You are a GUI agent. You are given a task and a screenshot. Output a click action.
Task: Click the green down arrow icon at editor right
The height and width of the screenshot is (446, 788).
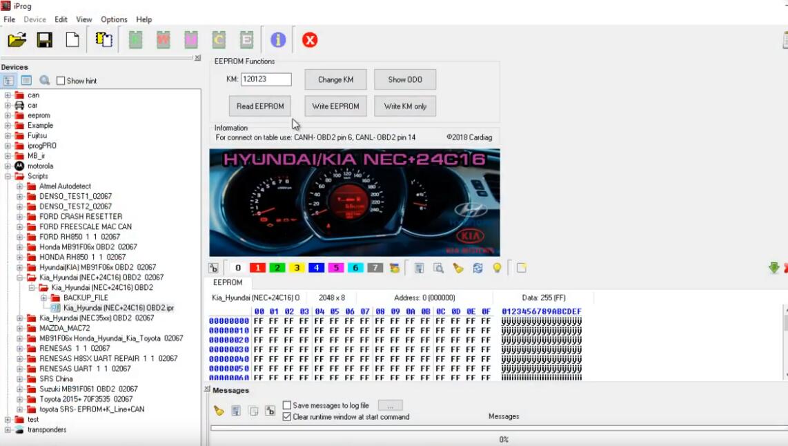click(774, 268)
